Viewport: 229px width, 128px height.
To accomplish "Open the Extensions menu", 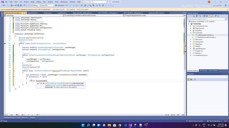I will pos(64,2).
